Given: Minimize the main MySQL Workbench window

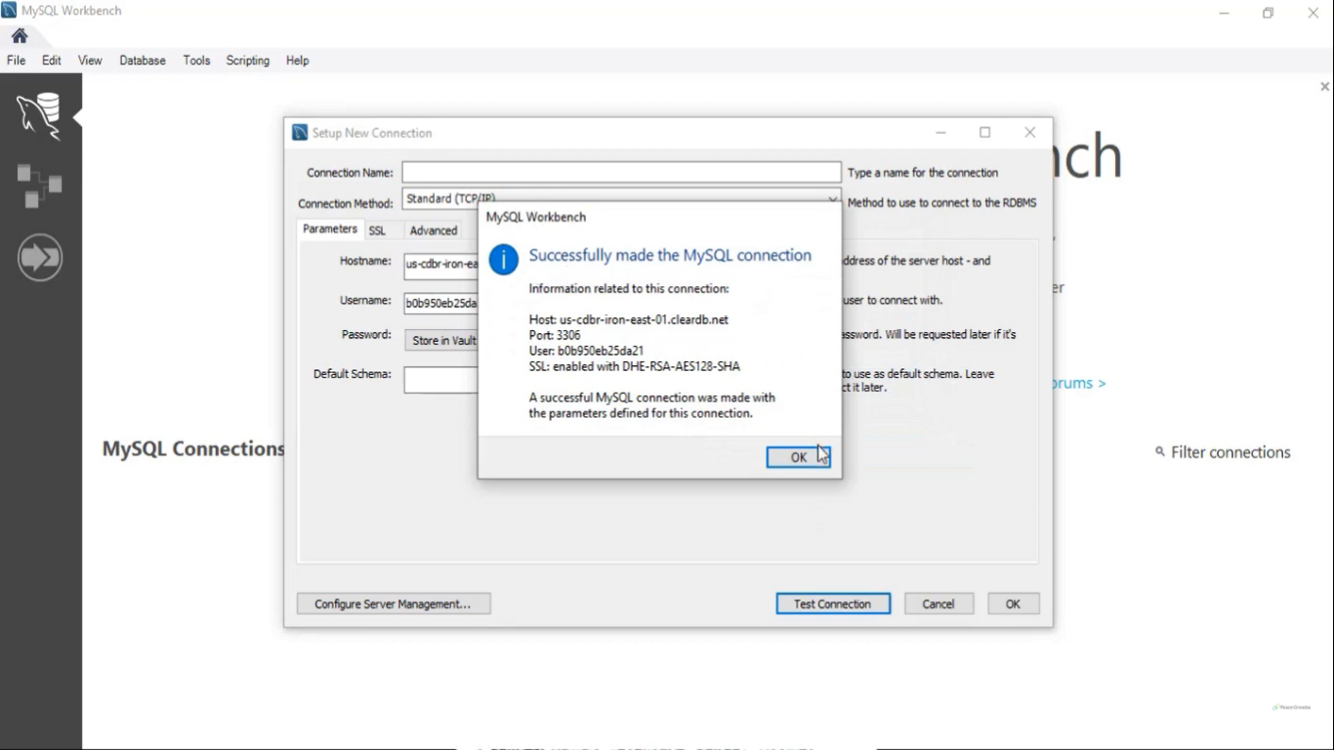Looking at the screenshot, I should pyautogui.click(x=1225, y=13).
